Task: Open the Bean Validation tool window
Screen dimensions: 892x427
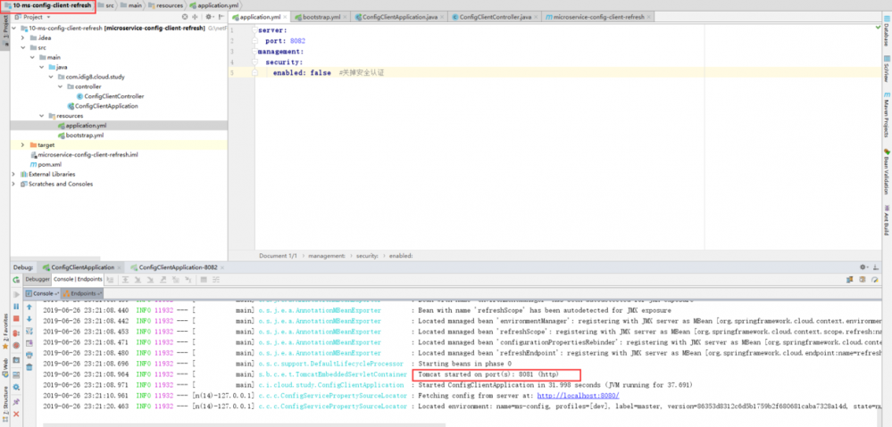Action: point(887,172)
